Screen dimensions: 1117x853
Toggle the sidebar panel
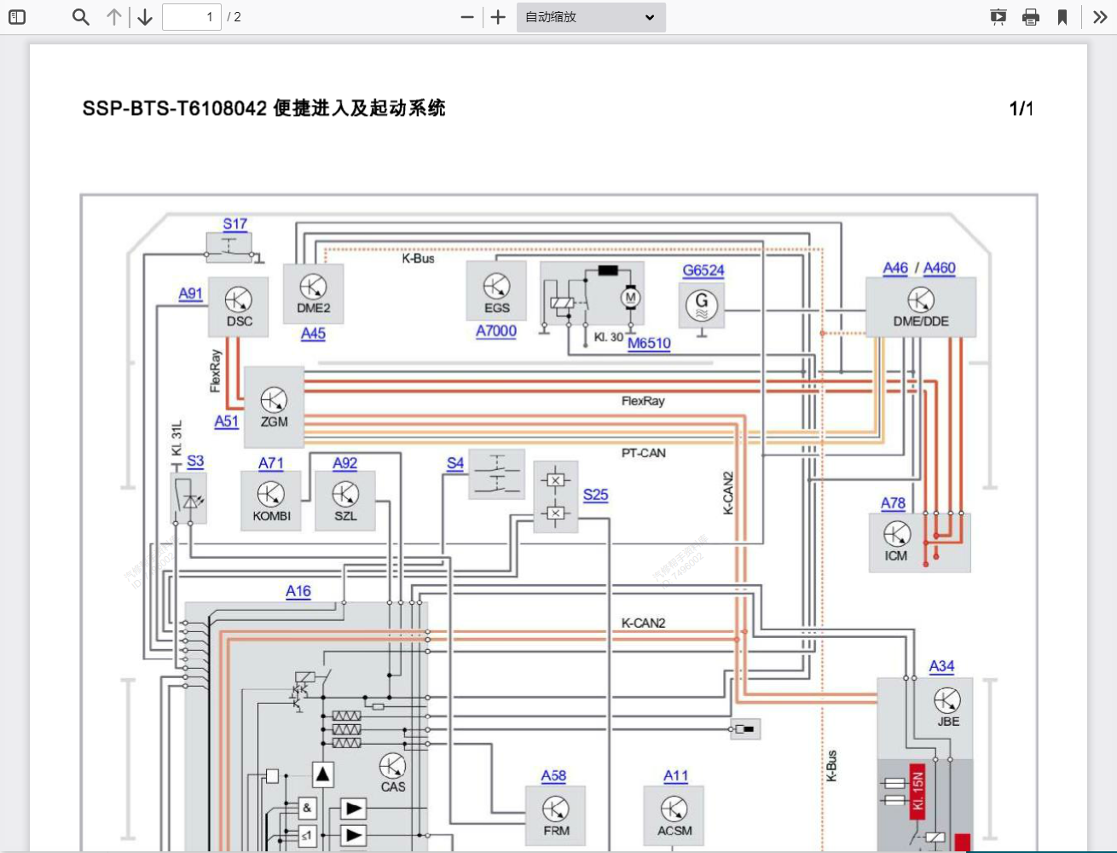[17, 17]
